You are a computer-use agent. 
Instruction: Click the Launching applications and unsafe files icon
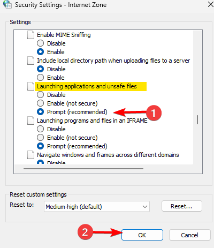click(x=30, y=86)
